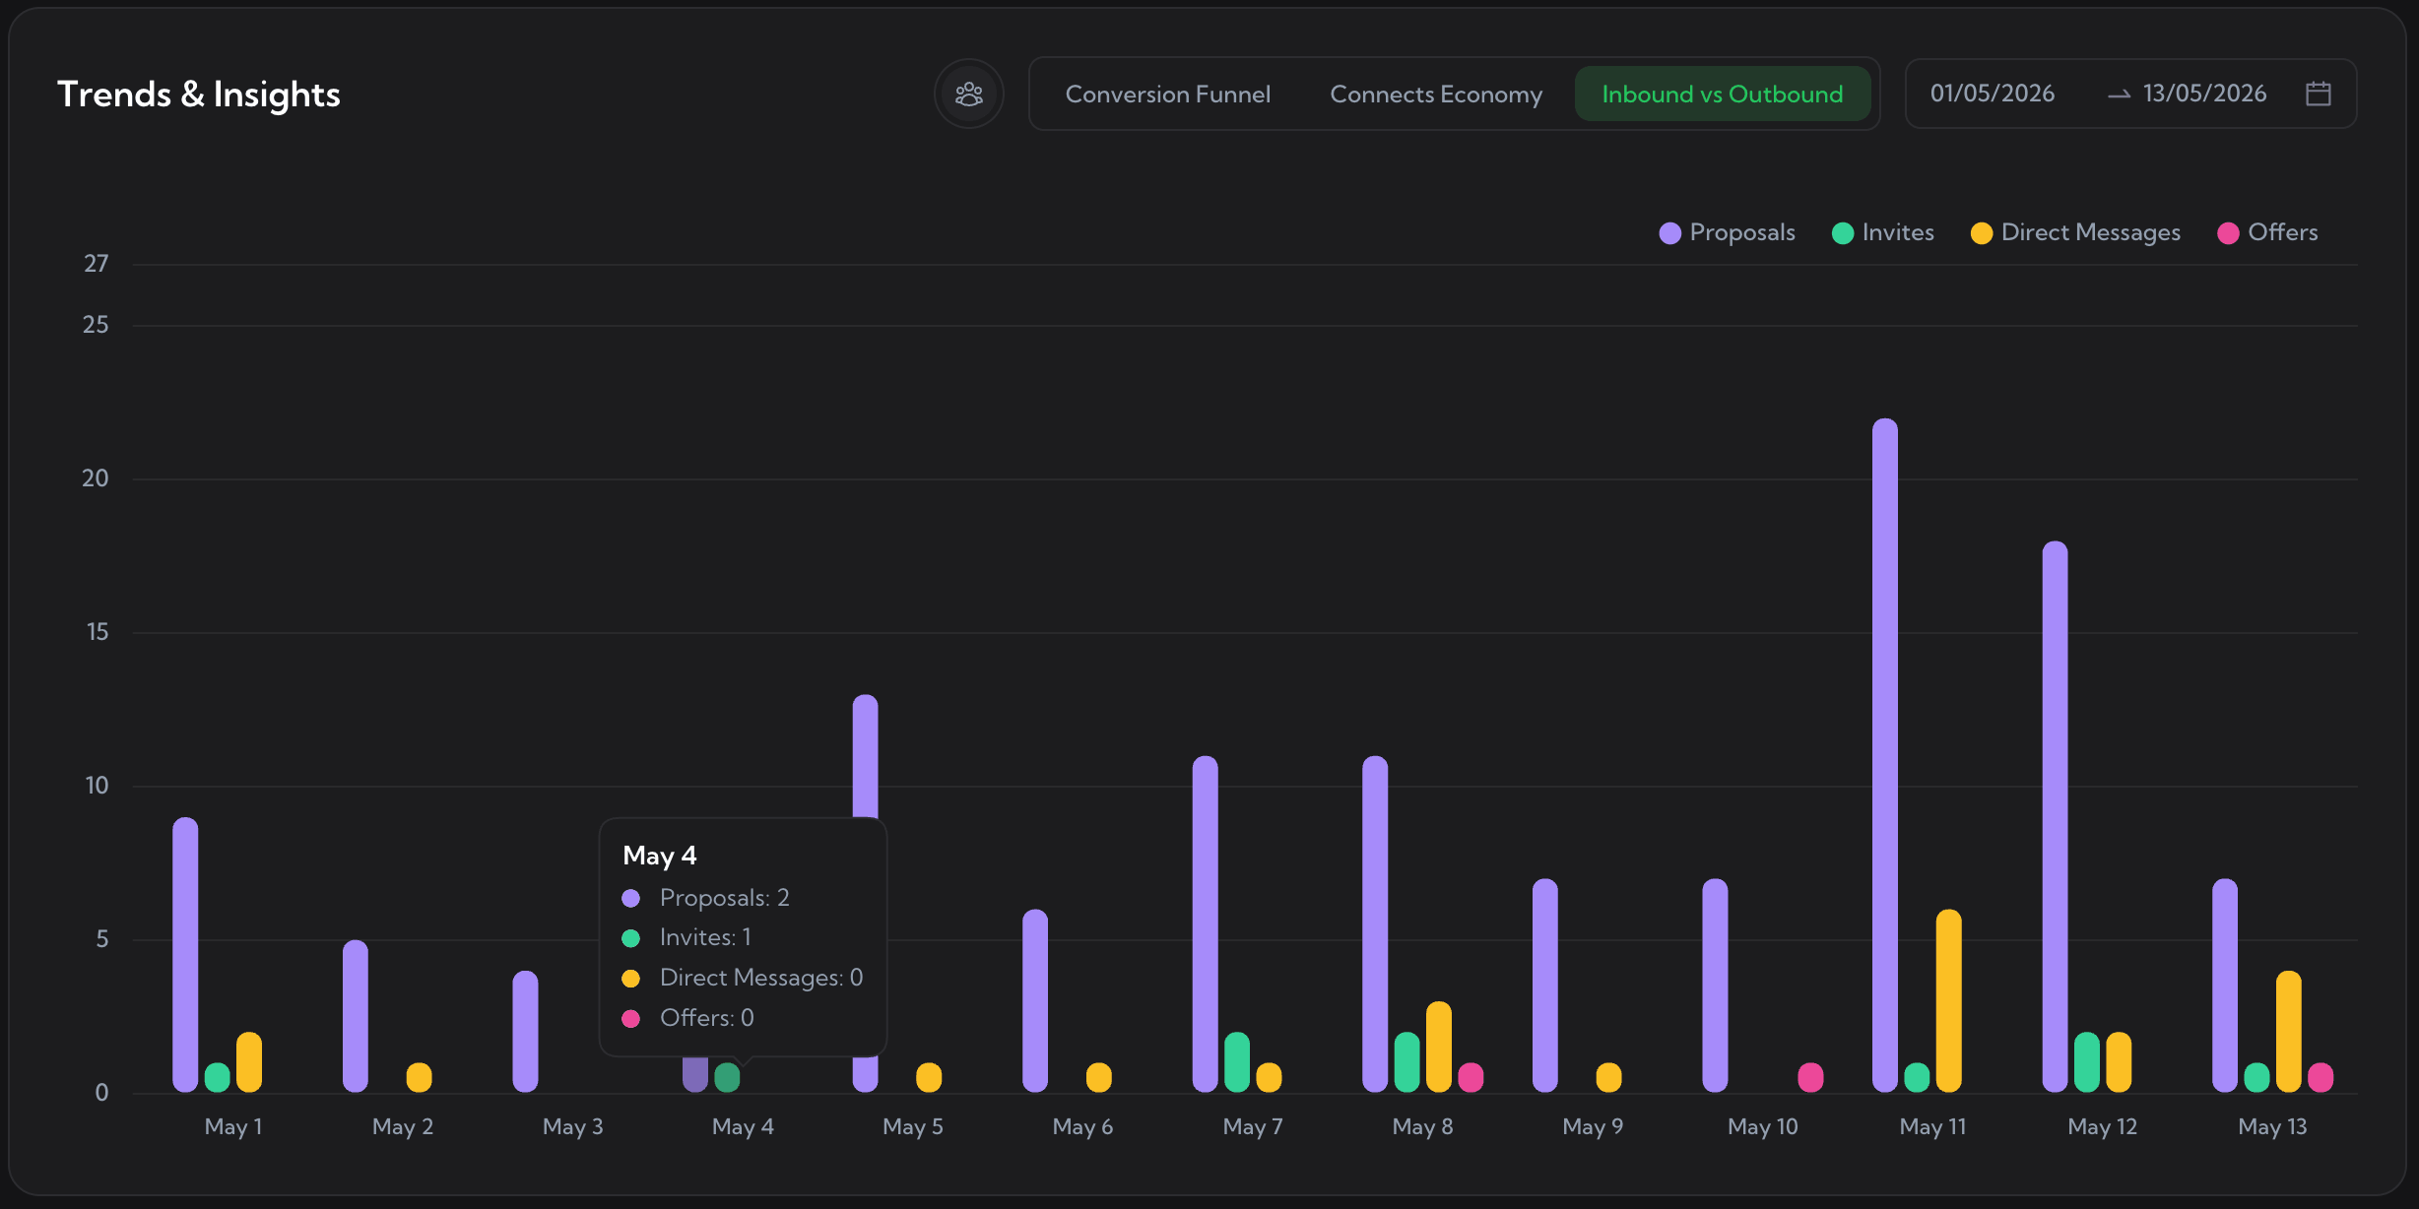Click the May 1 green Invites bar

(x=218, y=1077)
